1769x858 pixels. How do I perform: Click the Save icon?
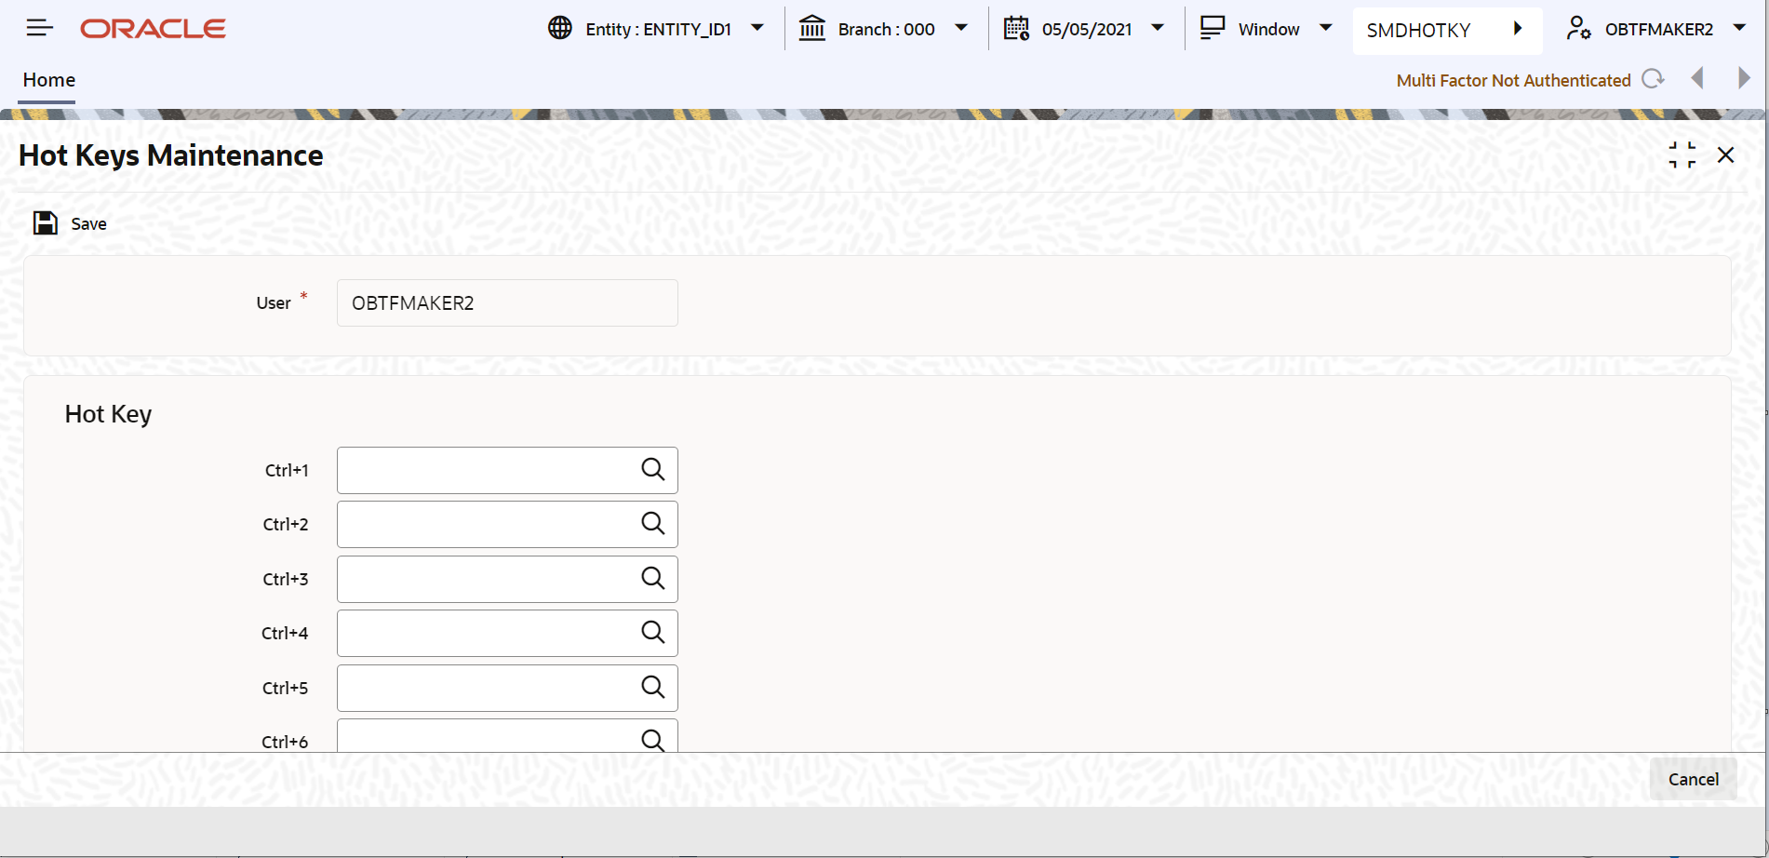45,222
